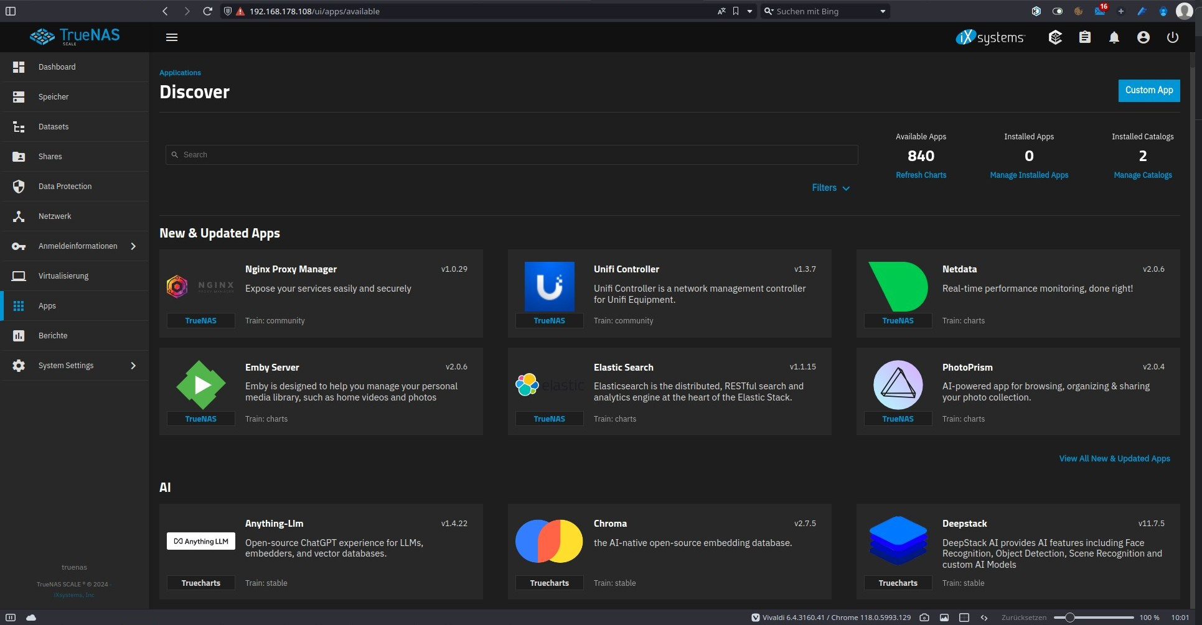Toggle the switch extension icon
1202x625 pixels.
pos(1057,11)
